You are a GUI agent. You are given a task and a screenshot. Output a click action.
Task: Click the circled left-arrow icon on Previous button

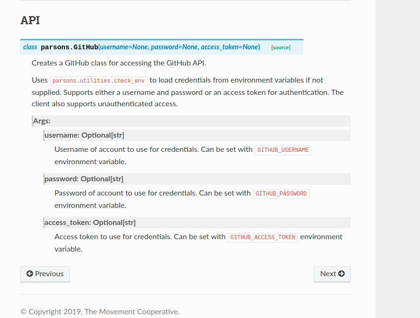point(29,274)
